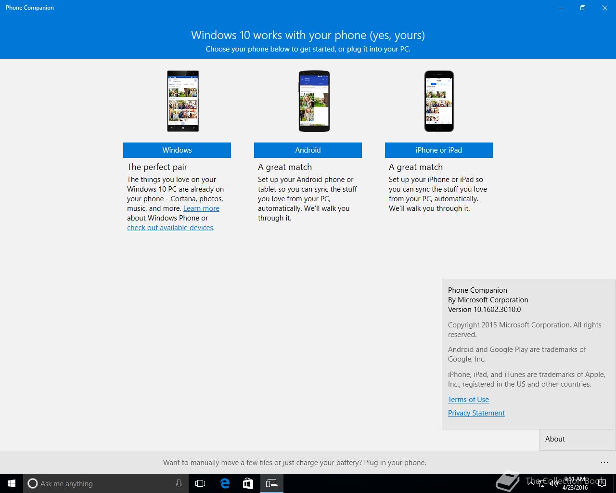Click the taskbar clock showing 4/23/2016
This screenshot has width=616, height=493.
point(575,483)
